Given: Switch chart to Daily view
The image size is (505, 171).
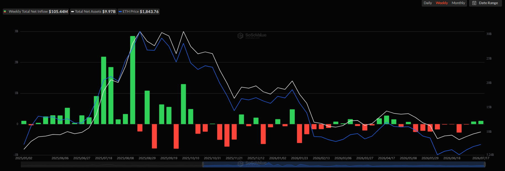Looking at the screenshot, I should click(428, 3).
